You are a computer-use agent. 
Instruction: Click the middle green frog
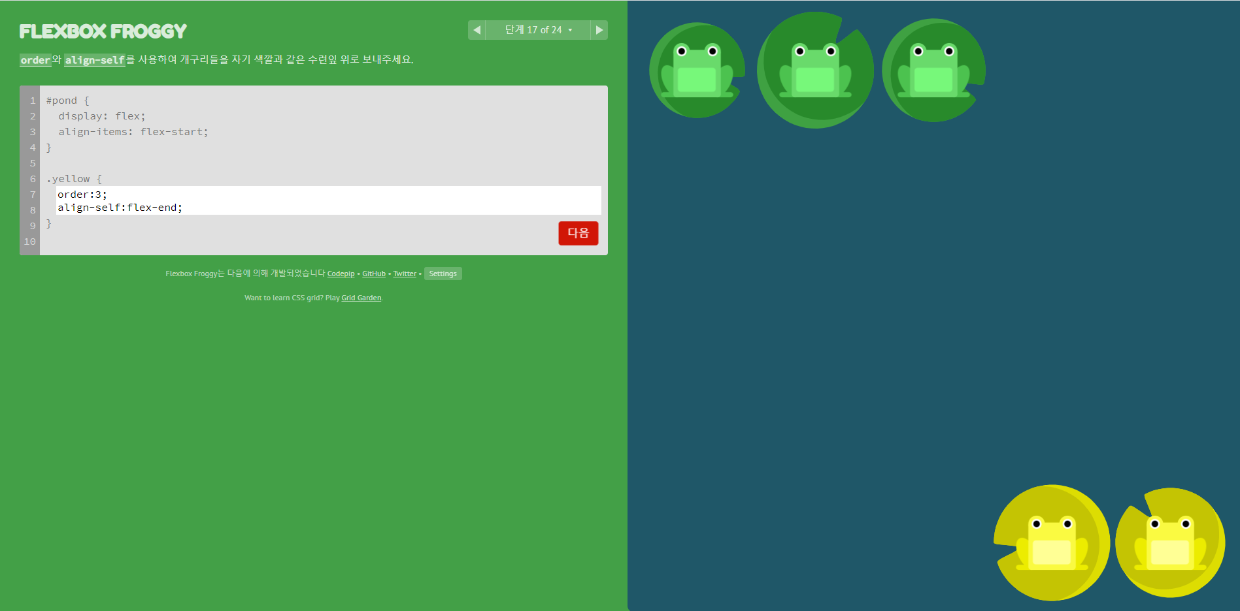click(815, 70)
